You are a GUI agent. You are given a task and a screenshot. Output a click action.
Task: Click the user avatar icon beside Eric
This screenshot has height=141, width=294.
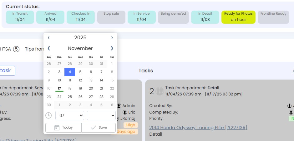coord(125,112)
